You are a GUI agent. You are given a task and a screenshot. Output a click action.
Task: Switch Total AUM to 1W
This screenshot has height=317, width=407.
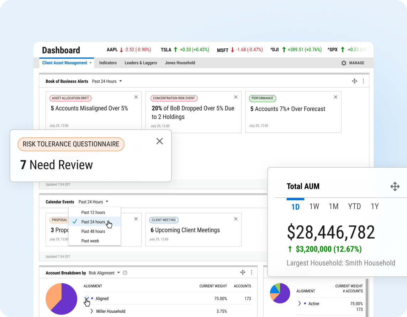point(314,206)
